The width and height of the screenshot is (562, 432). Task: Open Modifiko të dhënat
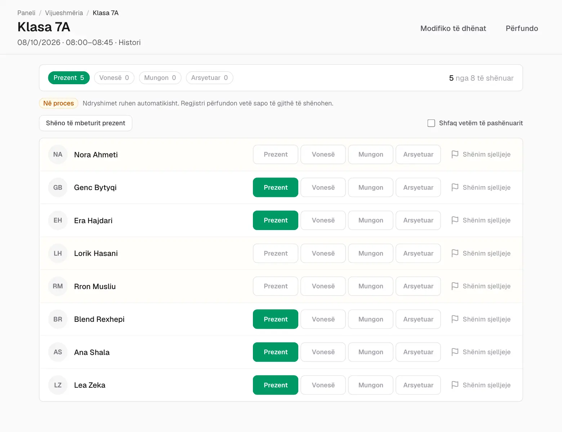click(x=453, y=28)
